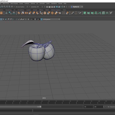Toggle the blue color management view button
This screenshot has height=115, width=115.
(42, 19)
